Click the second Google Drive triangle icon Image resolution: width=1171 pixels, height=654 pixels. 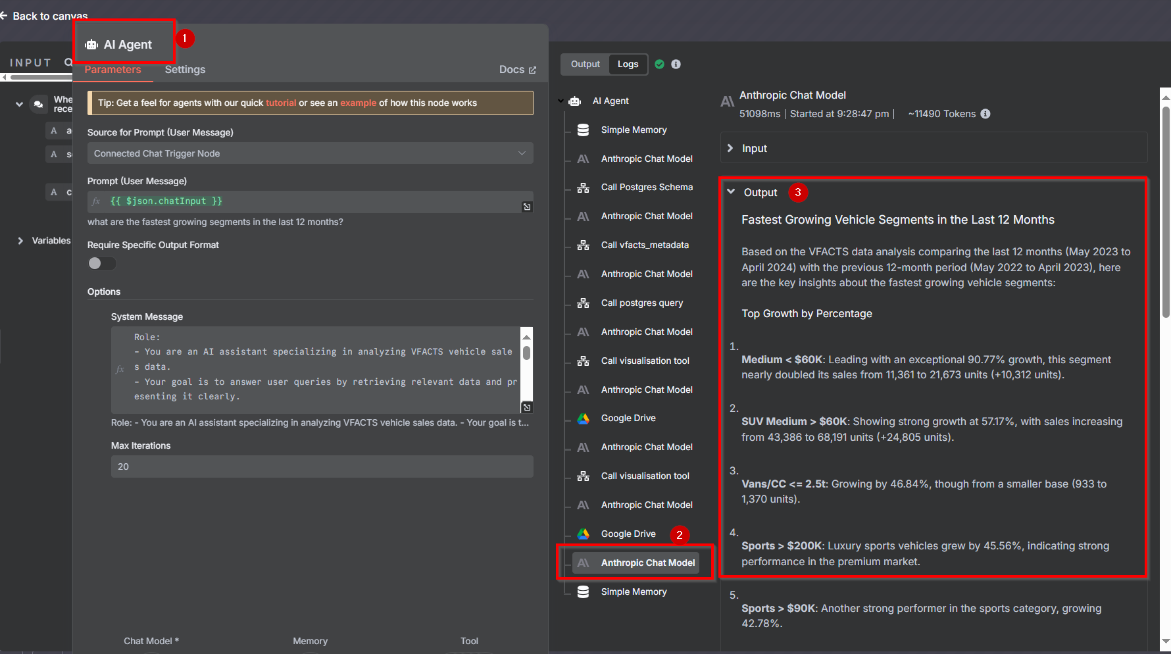click(584, 534)
